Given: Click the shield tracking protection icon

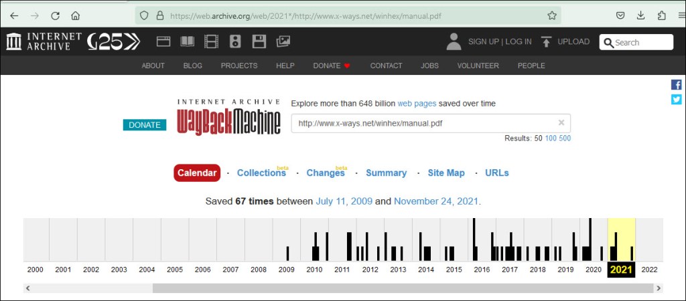Looking at the screenshot, I should pyautogui.click(x=145, y=16).
